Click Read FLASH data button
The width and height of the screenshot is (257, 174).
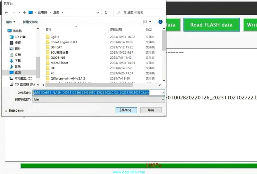[212, 25]
